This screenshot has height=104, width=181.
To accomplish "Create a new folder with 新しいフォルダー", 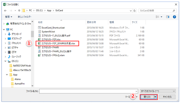I will pos(25,17).
